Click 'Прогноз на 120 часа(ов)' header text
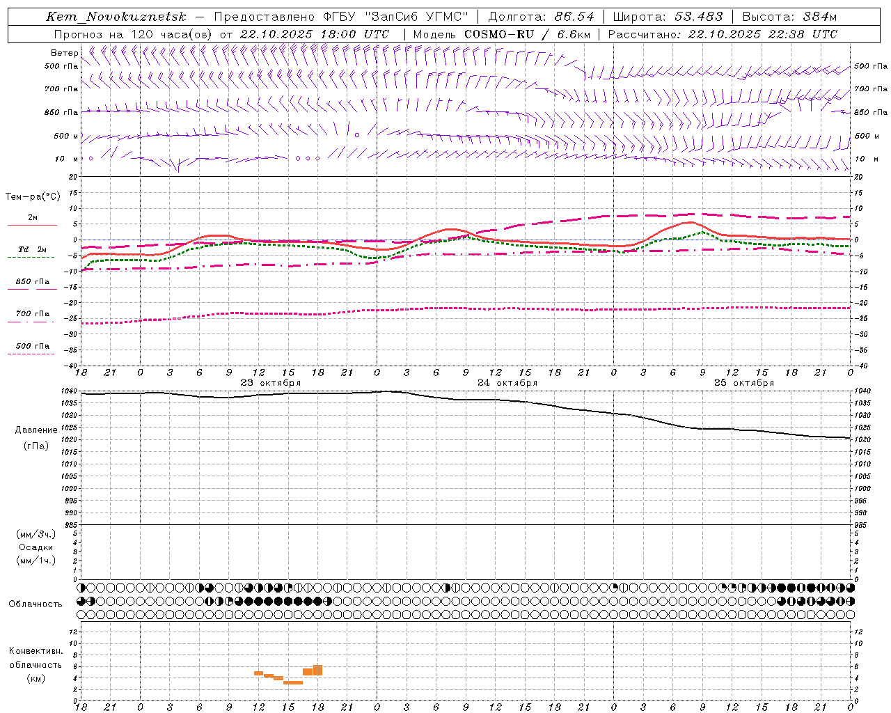891x713 pixels. coord(134,34)
